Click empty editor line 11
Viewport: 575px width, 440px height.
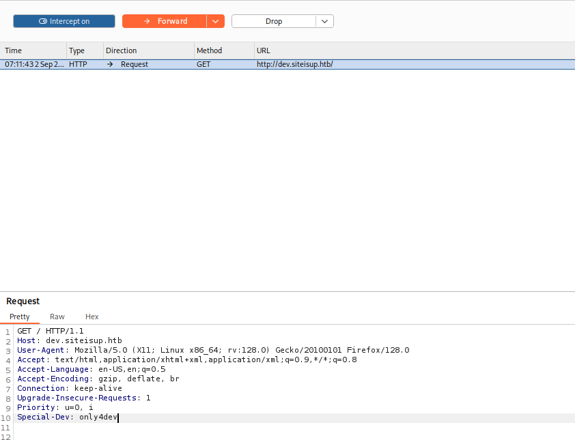click(x=295, y=428)
